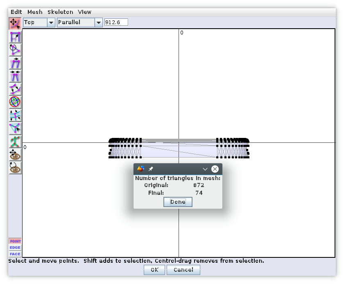Screen dimensions: 344x284
Task: Click Final triangle count 74
Action: pos(199,193)
